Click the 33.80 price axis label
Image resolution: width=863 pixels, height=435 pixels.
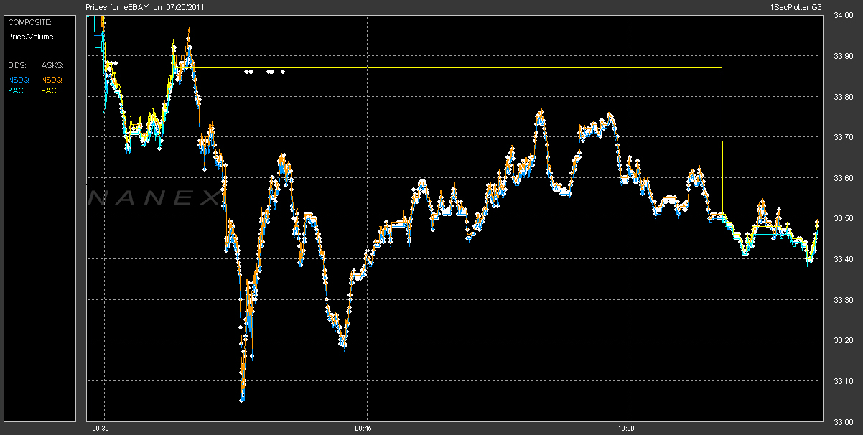point(844,97)
